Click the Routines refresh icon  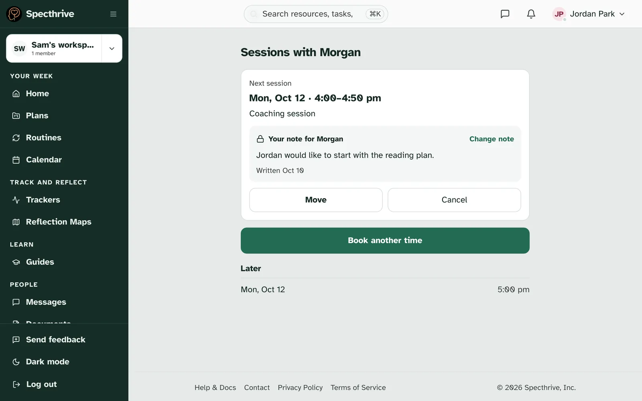click(16, 138)
